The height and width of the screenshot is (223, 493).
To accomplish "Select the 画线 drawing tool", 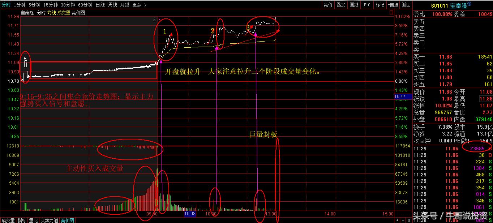I will [353, 5].
